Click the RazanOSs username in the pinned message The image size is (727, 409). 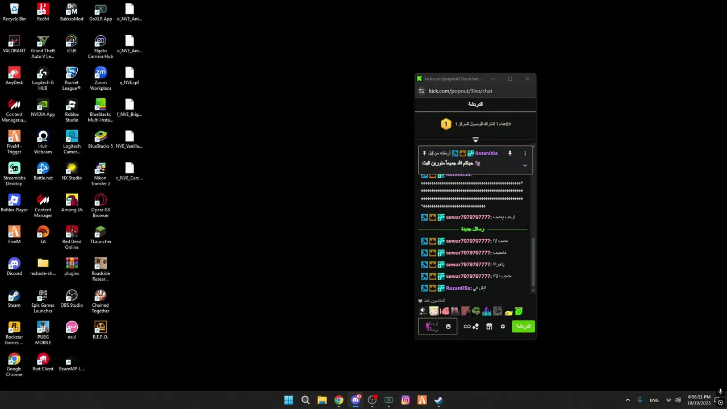(486, 153)
